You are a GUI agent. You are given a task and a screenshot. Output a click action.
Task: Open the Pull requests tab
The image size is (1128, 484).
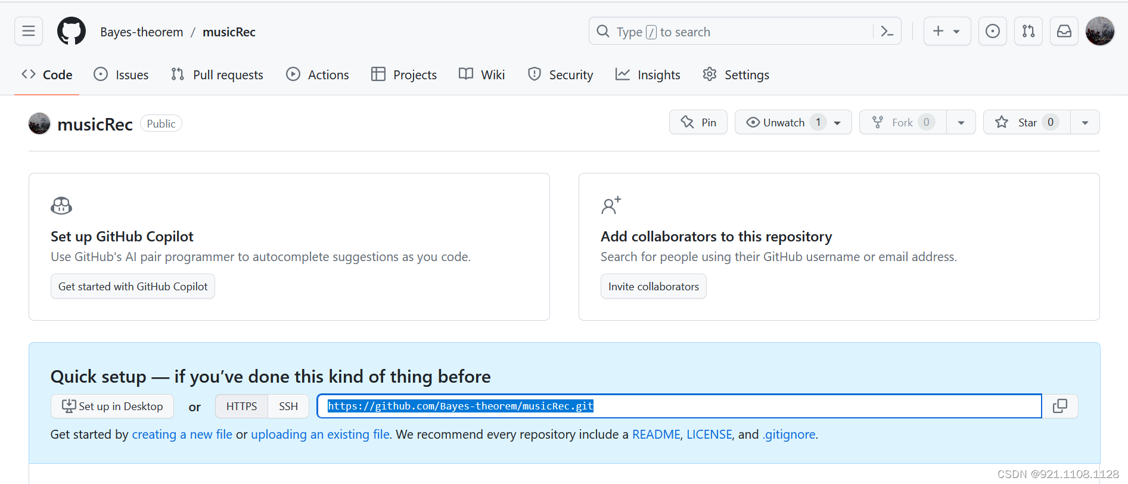(217, 75)
